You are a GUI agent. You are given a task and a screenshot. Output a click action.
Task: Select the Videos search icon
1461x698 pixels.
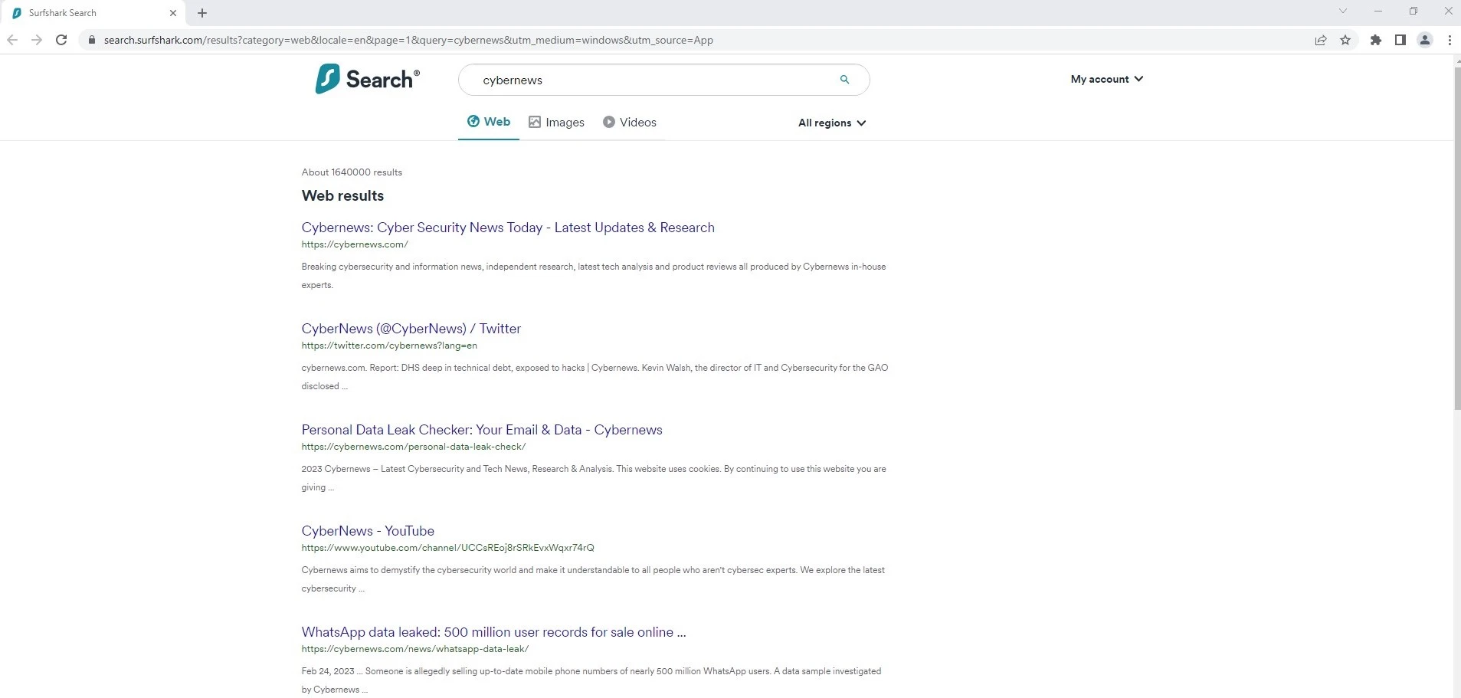pyautogui.click(x=608, y=122)
